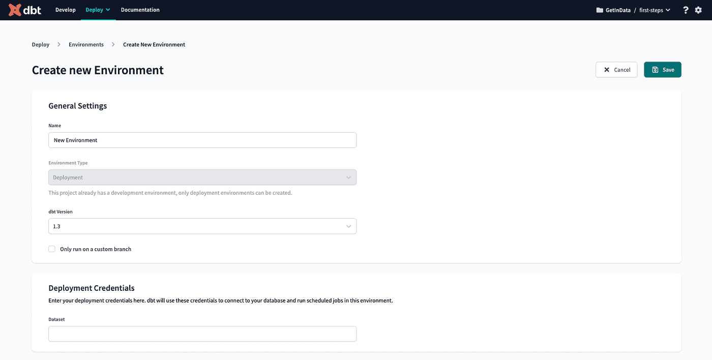Cancel creating the environment
This screenshot has height=360, width=712.
[616, 70]
